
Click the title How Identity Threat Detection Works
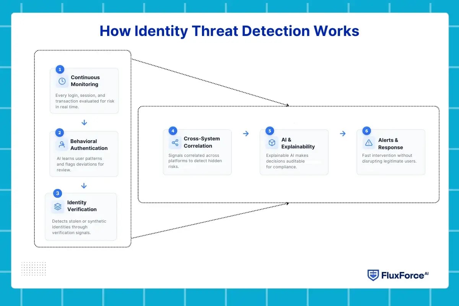point(229,31)
